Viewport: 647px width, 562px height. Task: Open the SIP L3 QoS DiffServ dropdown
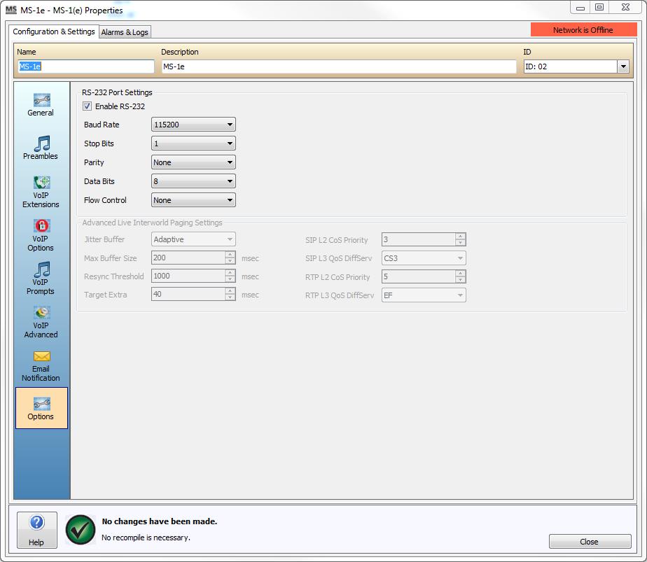click(x=424, y=258)
